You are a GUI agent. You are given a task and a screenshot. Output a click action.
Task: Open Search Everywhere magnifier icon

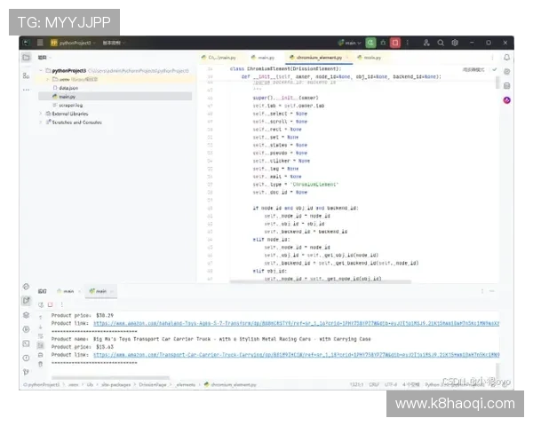[441, 43]
